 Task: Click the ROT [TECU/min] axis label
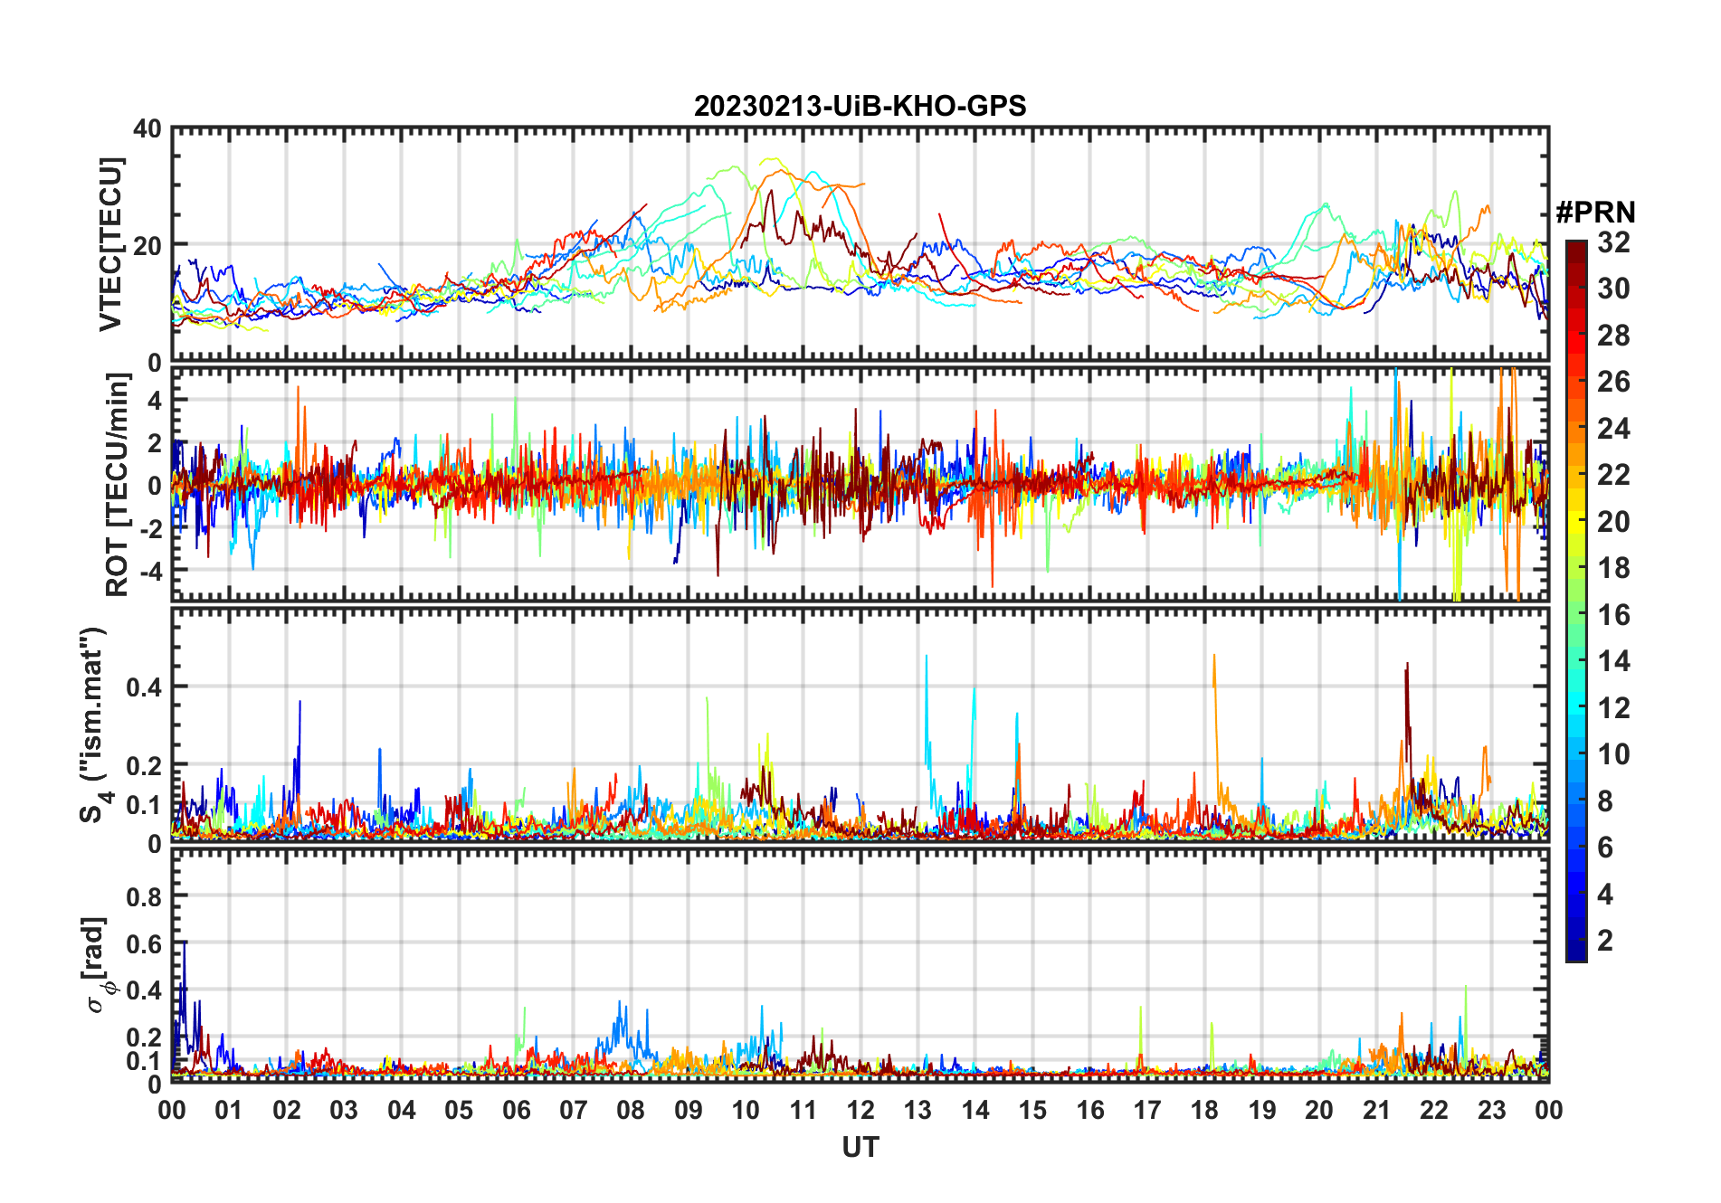pyautogui.click(x=117, y=485)
